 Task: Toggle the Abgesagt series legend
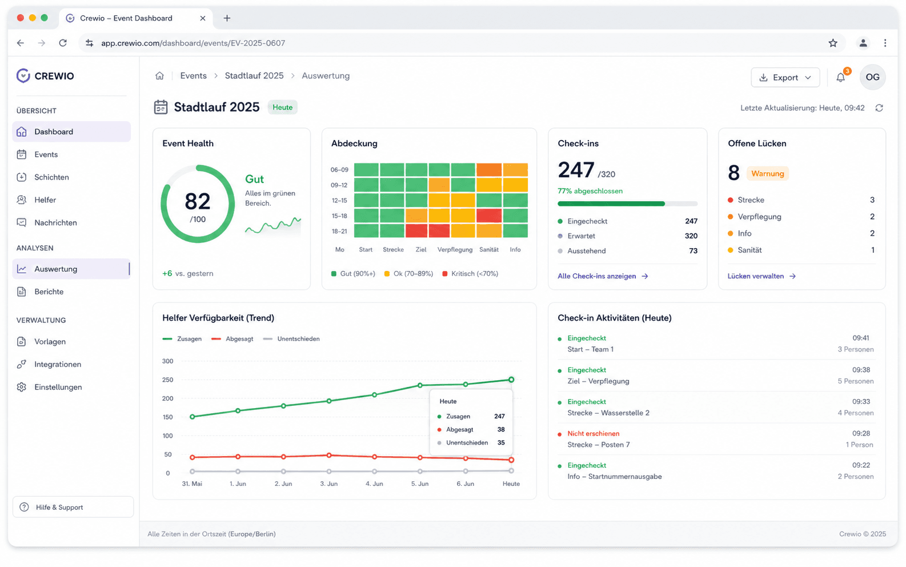(x=232, y=339)
